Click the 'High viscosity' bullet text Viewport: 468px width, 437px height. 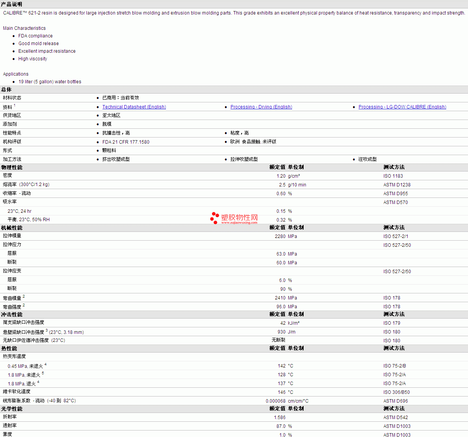pyautogui.click(x=33, y=59)
